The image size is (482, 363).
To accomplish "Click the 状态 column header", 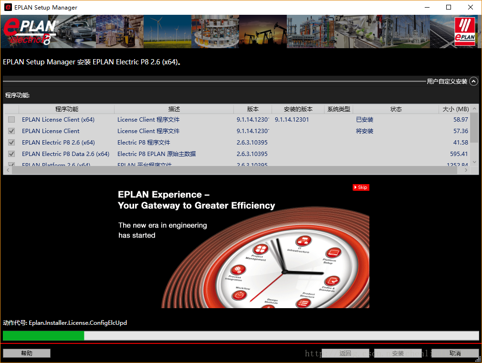I will point(396,109).
